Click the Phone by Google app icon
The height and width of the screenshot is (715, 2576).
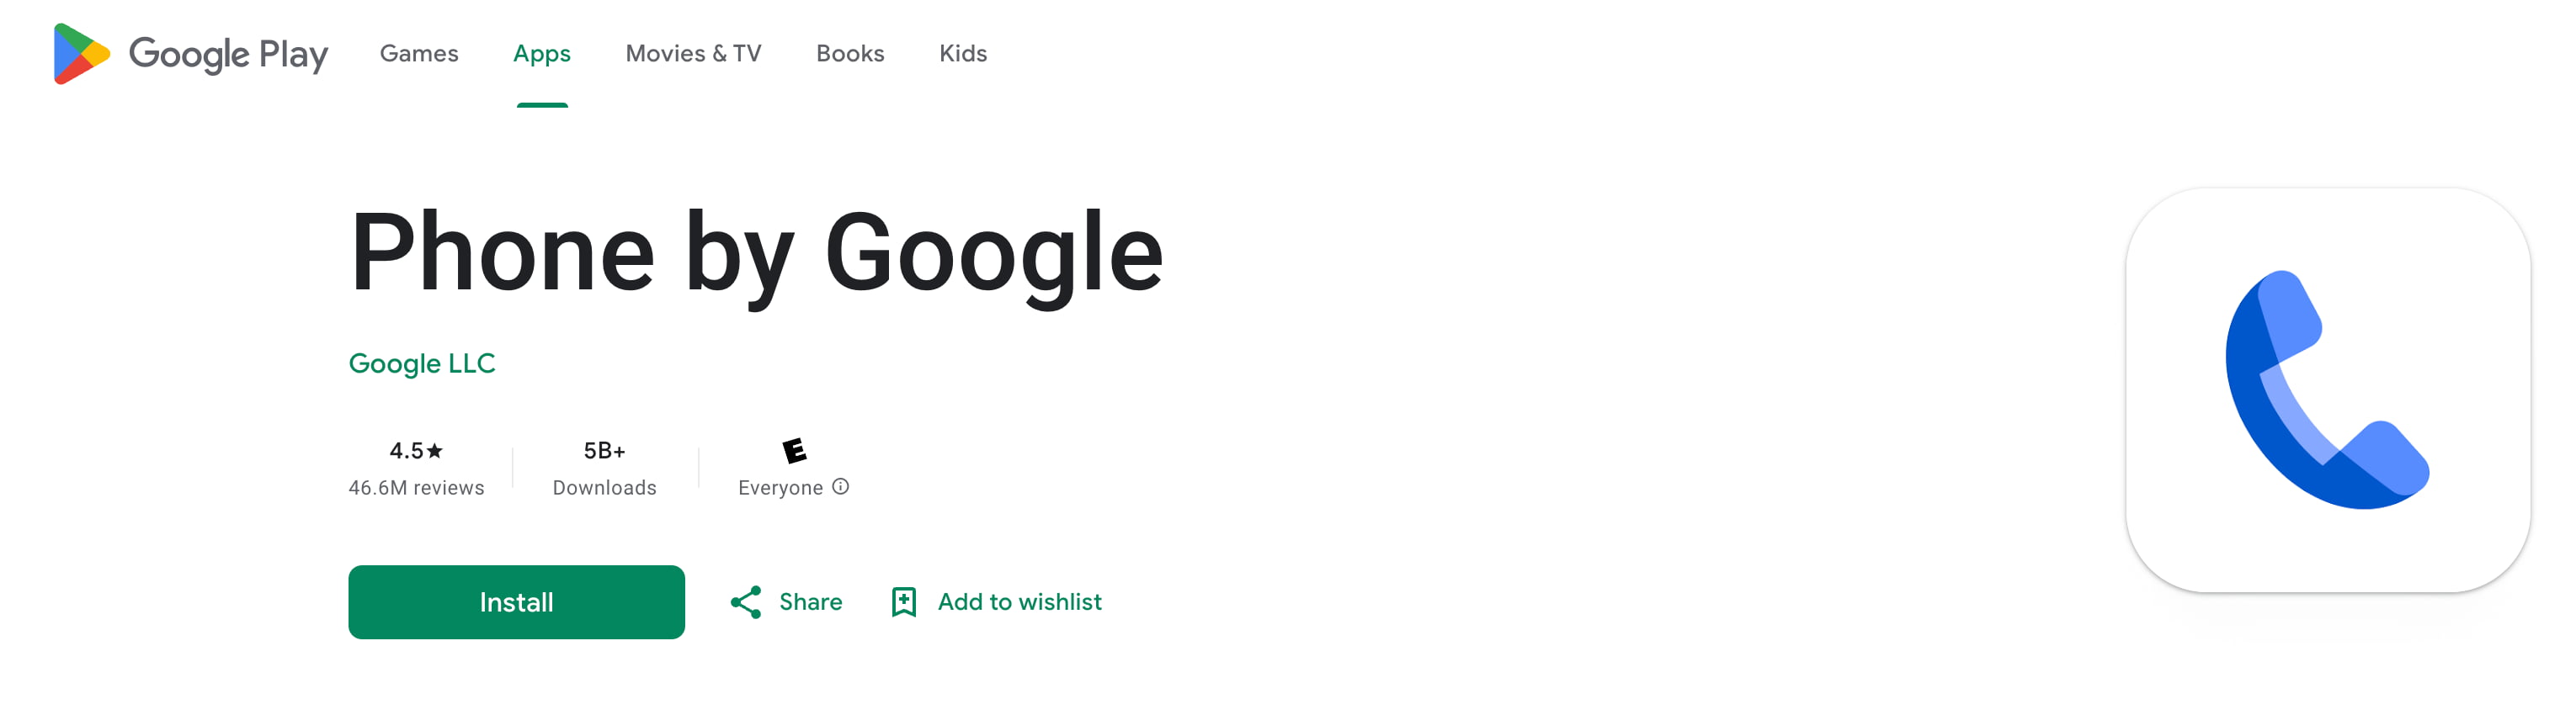2327,390
